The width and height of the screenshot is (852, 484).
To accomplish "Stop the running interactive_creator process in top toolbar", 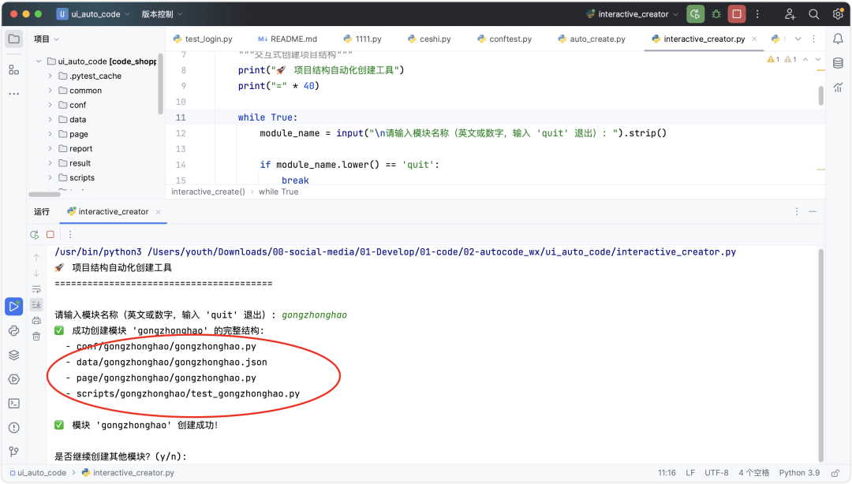I will coord(737,14).
